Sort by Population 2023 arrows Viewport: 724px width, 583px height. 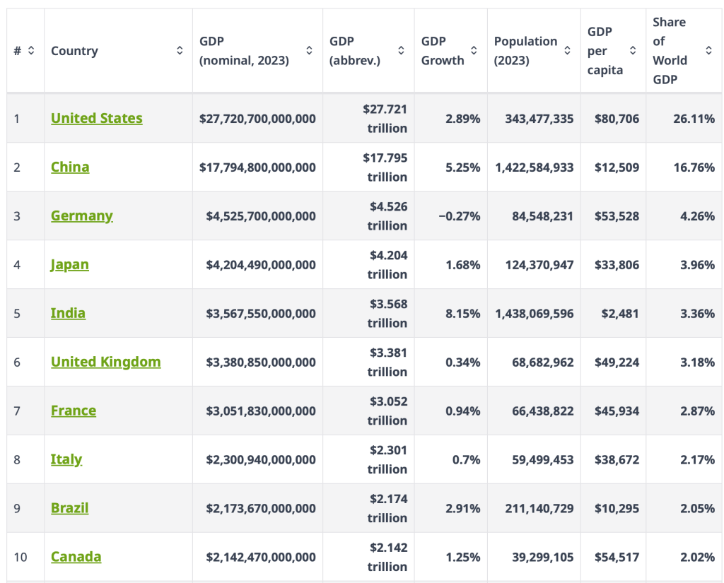[x=567, y=51]
